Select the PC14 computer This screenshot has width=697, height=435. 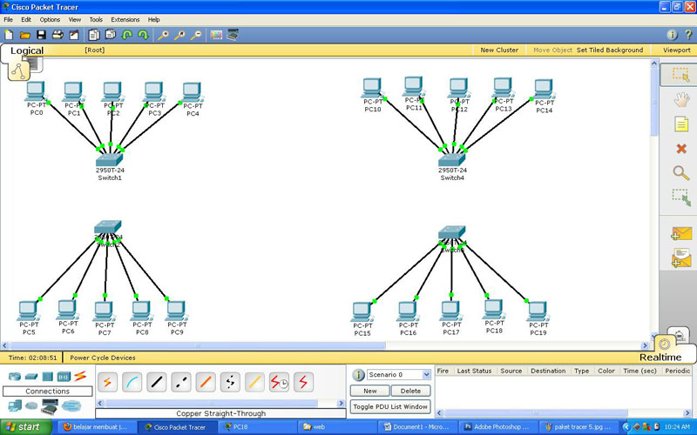coord(543,89)
